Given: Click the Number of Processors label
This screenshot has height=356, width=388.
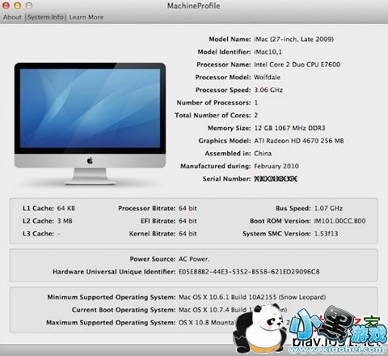Looking at the screenshot, I should (214, 103).
